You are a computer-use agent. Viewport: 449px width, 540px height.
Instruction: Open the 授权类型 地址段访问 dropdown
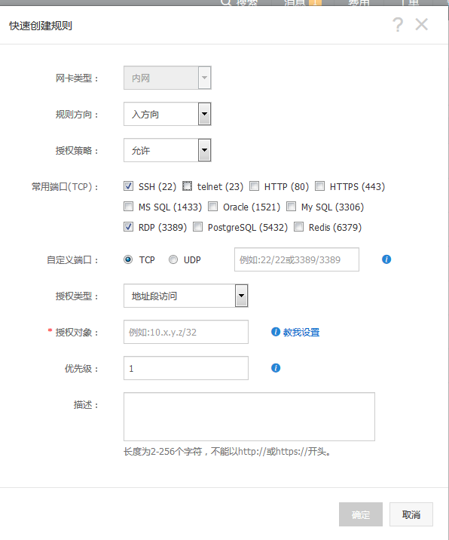[186, 296]
